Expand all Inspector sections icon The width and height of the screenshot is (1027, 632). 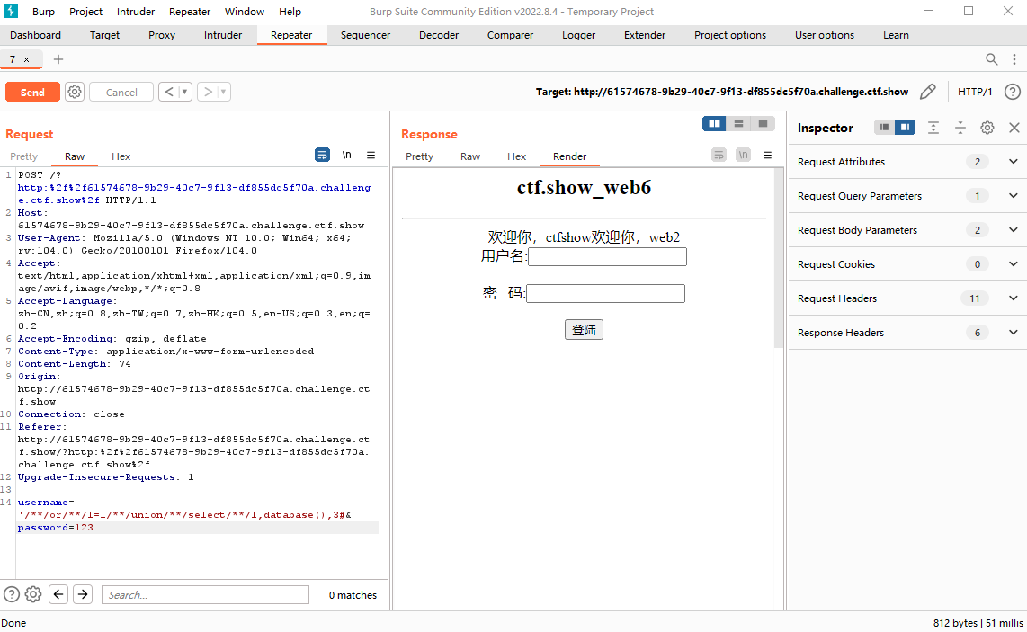coord(933,128)
